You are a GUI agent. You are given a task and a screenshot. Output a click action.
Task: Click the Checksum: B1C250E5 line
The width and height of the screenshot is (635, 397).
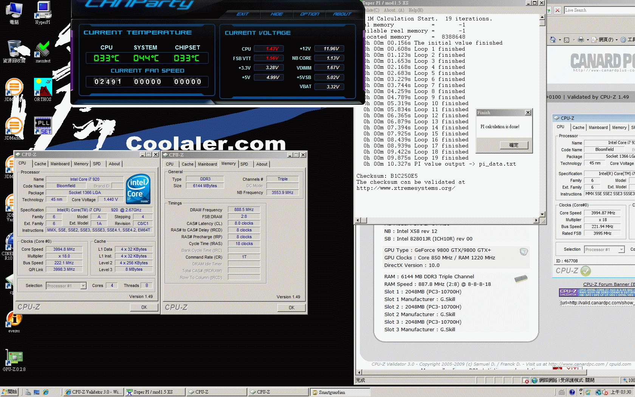[x=387, y=176]
